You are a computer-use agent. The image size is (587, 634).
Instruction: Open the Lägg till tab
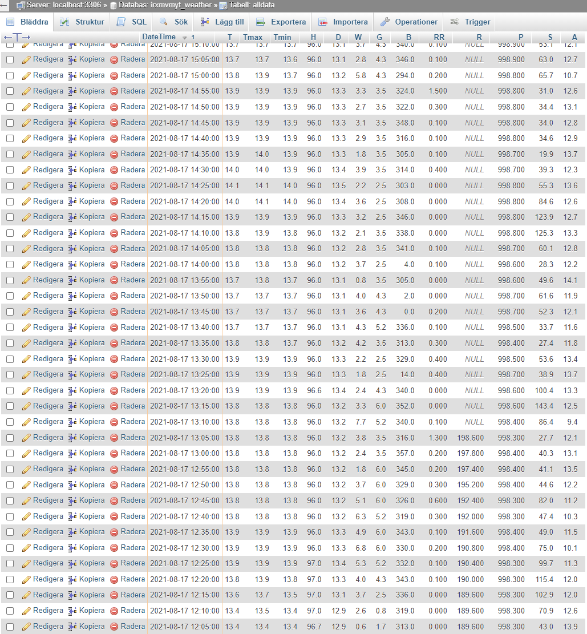pyautogui.click(x=222, y=22)
